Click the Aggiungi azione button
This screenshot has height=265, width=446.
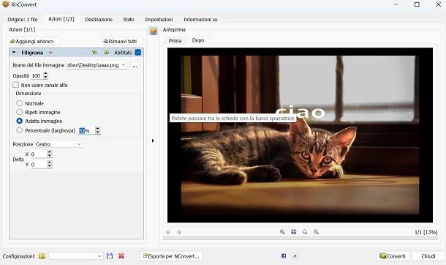(35, 41)
